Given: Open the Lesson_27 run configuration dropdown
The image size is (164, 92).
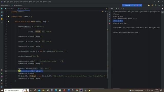Looking at the screenshot, I should 128,5.
